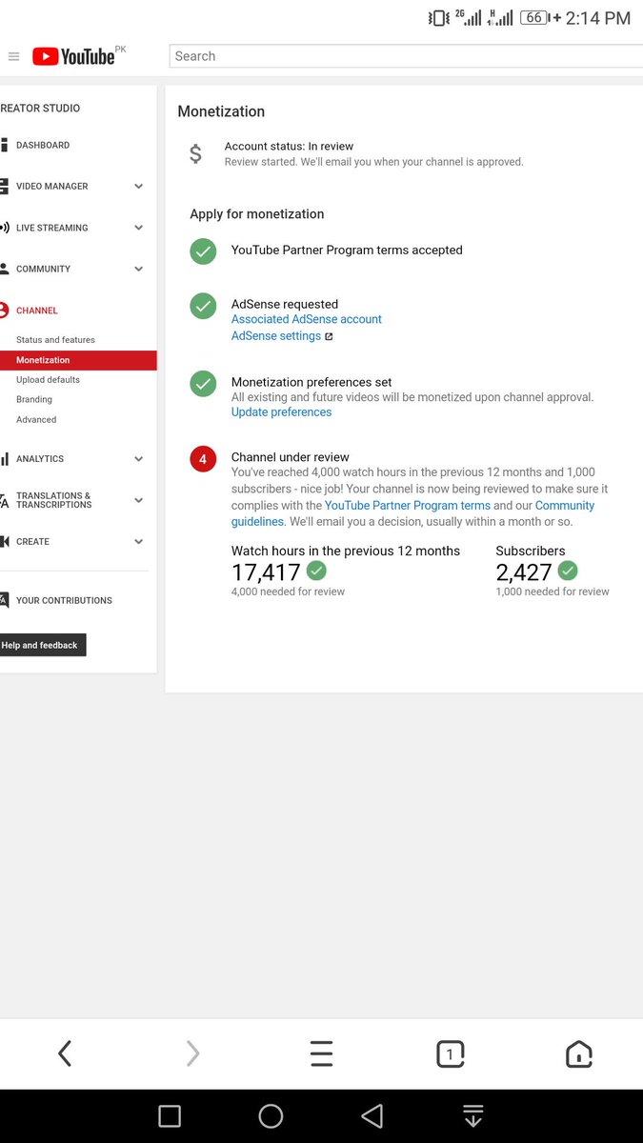643x1143 pixels.
Task: Click the 'Channel under review' heading
Action: [291, 457]
